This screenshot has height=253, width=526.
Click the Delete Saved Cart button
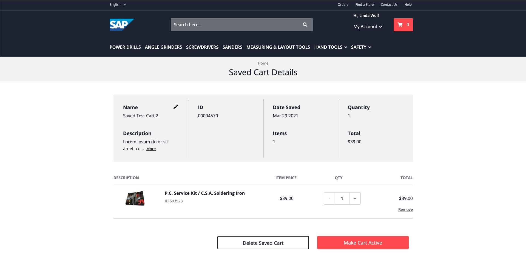coord(263,243)
